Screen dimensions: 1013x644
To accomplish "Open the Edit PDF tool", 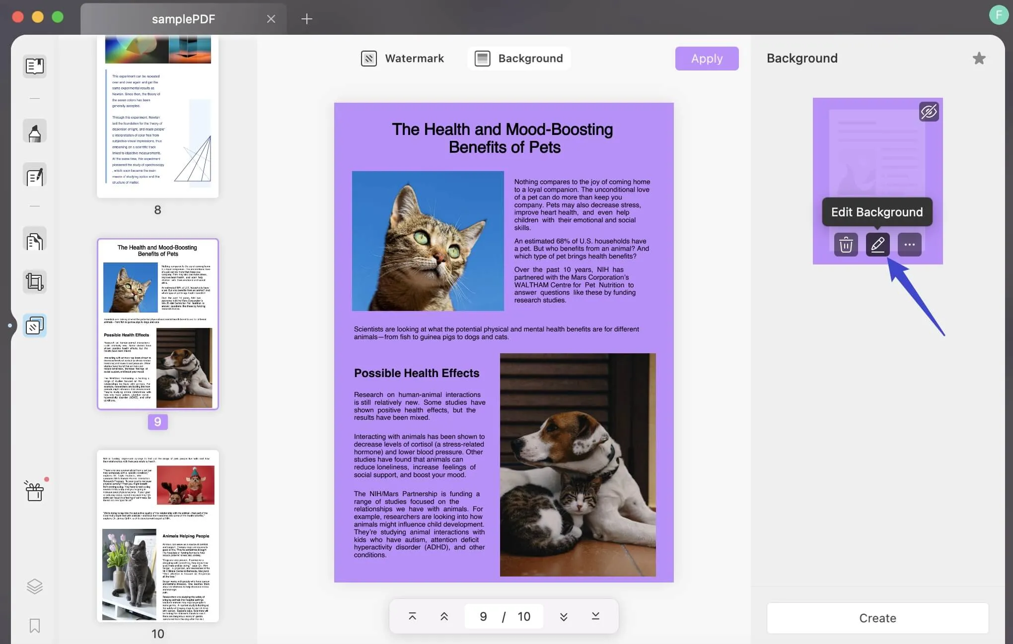I will point(35,176).
